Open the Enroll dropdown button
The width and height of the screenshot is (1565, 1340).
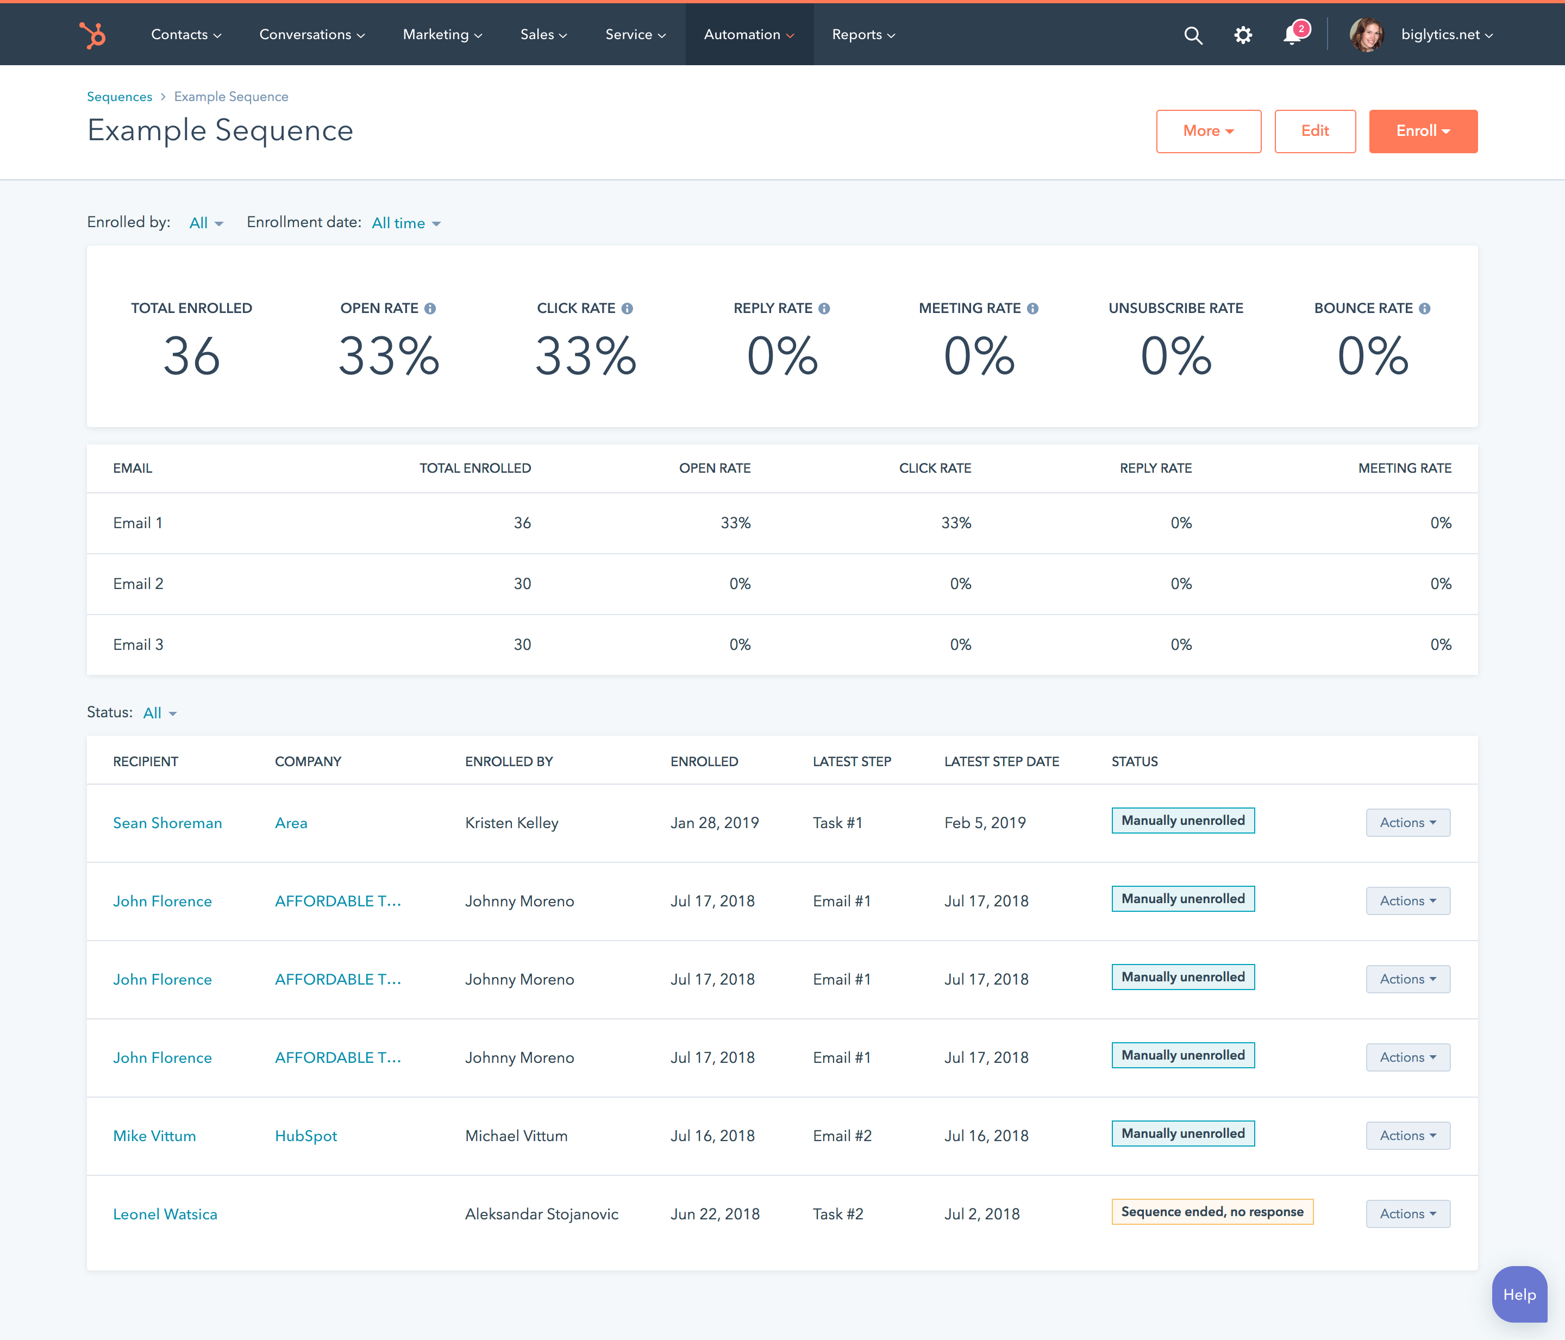coord(1423,130)
